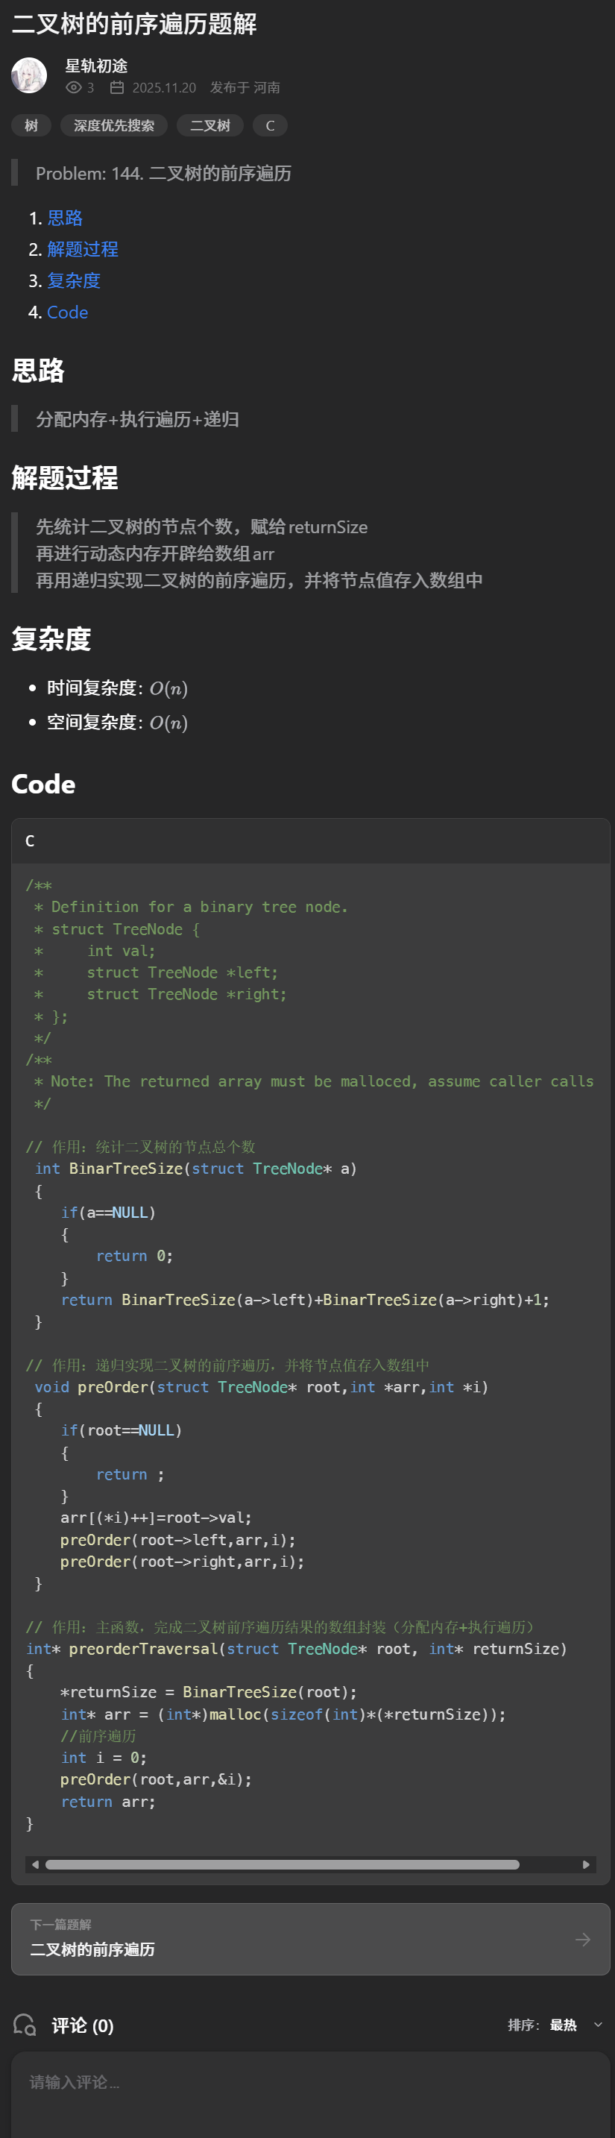Screen dimensions: 615x2138
Task: Click the 空间复杂度 bullet line
Action: point(117,722)
